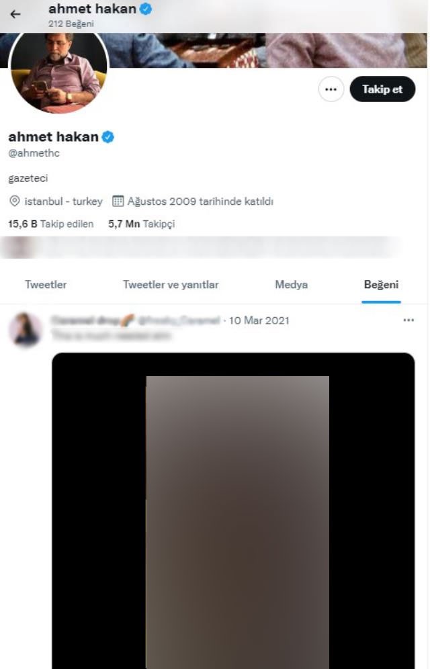The image size is (430, 669).
Task: Select the Beğeni tab
Action: tap(382, 285)
